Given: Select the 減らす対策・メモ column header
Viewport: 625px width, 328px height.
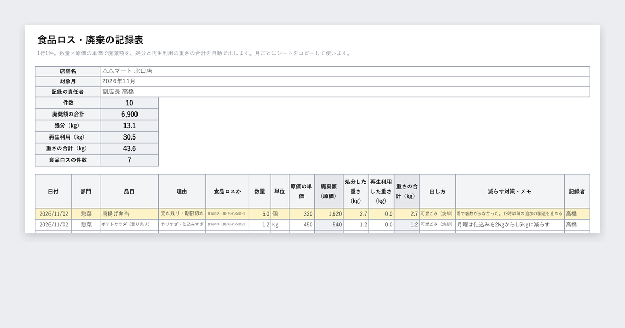Looking at the screenshot, I should (x=509, y=192).
